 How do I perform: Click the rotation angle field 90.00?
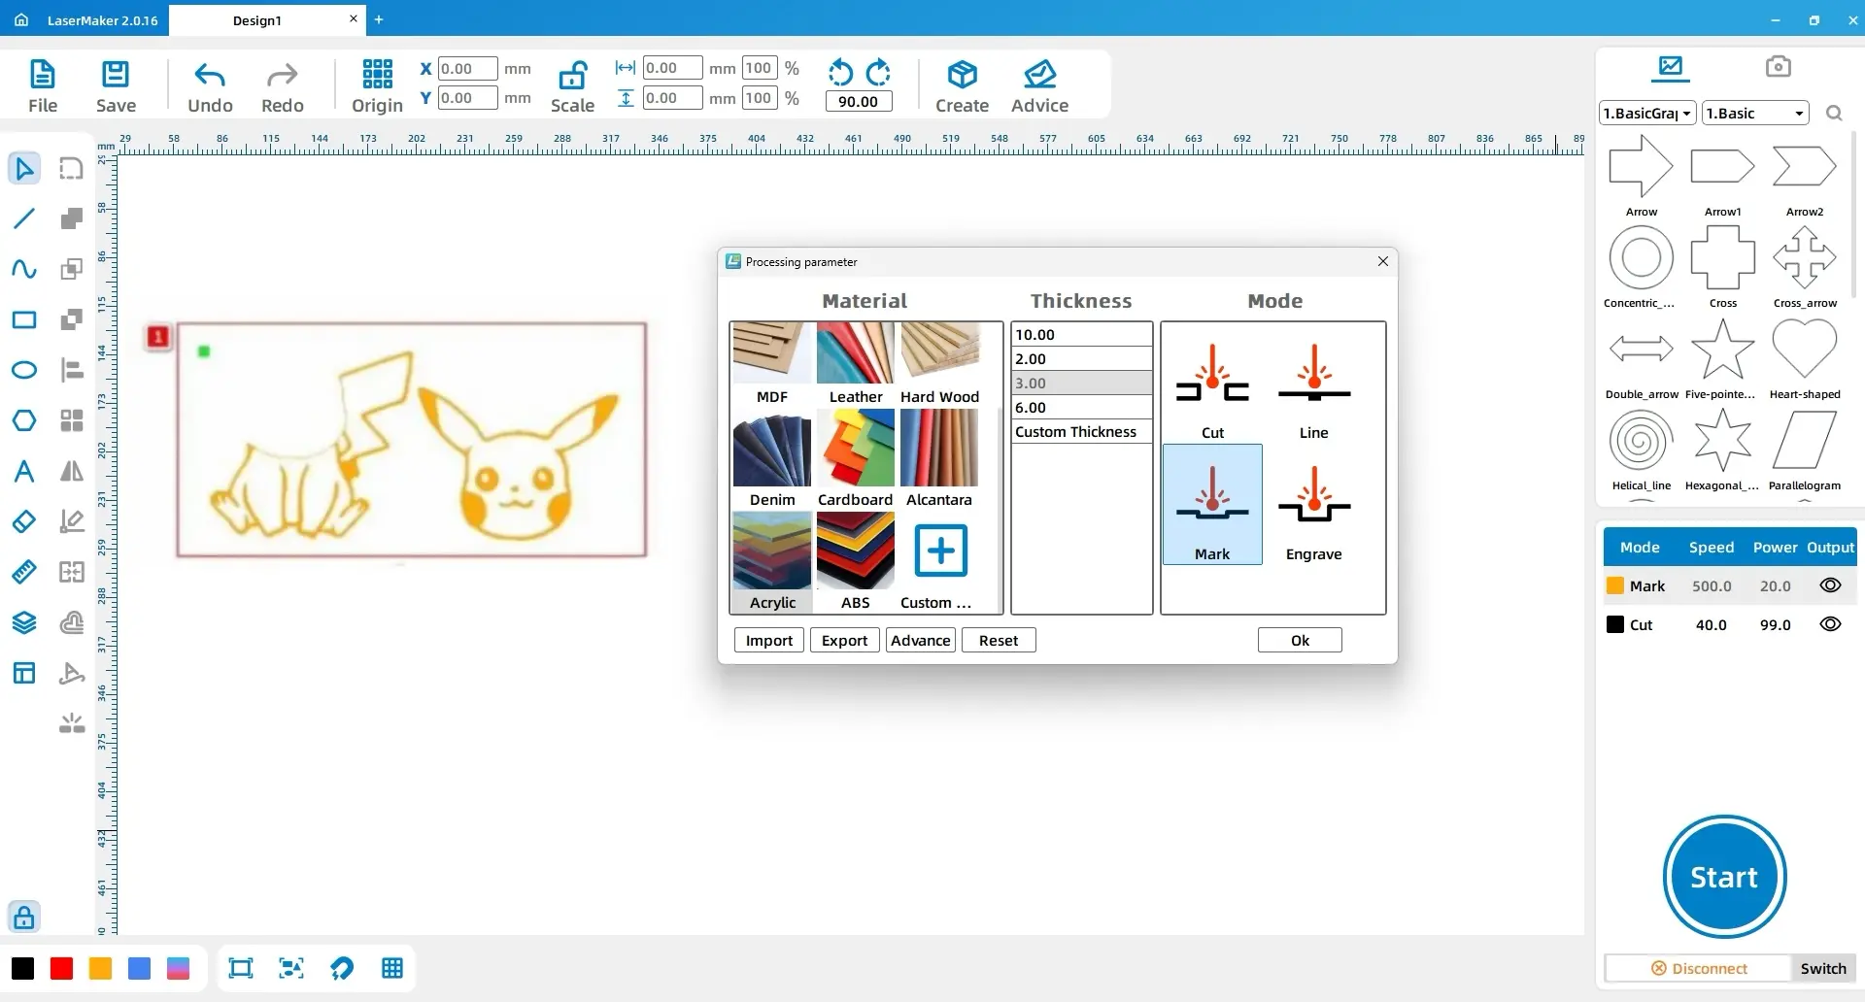[859, 101]
